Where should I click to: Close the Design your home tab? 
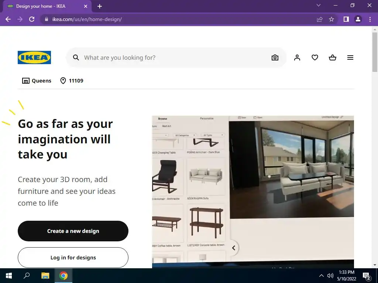pos(86,6)
